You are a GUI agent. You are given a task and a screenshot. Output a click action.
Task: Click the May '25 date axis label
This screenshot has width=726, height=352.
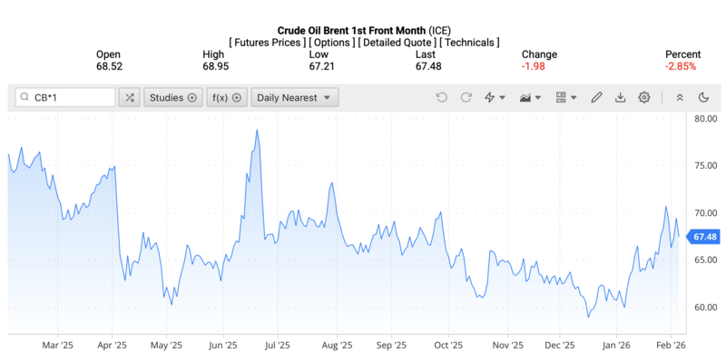coord(167,346)
